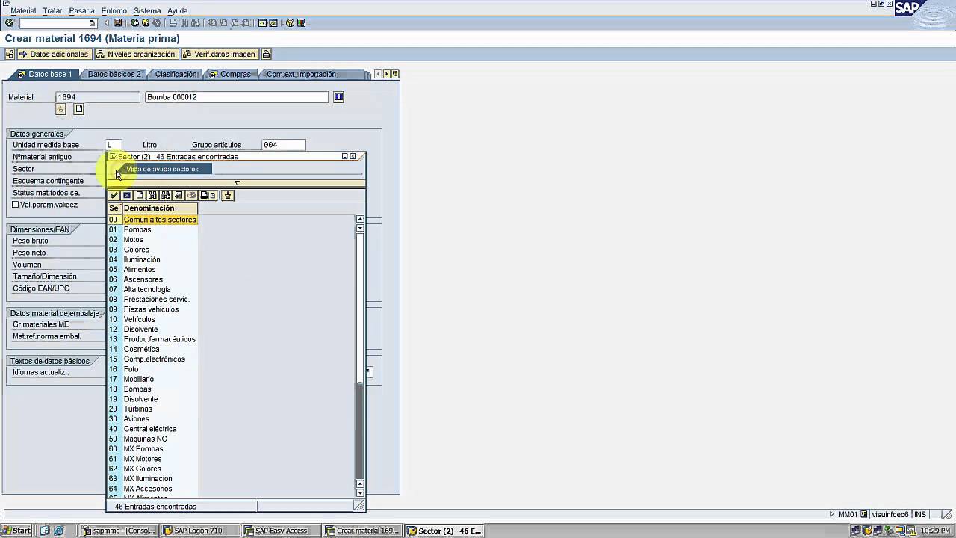Click the Verif.datos imagen button
The width and height of the screenshot is (956, 538).
click(x=220, y=54)
